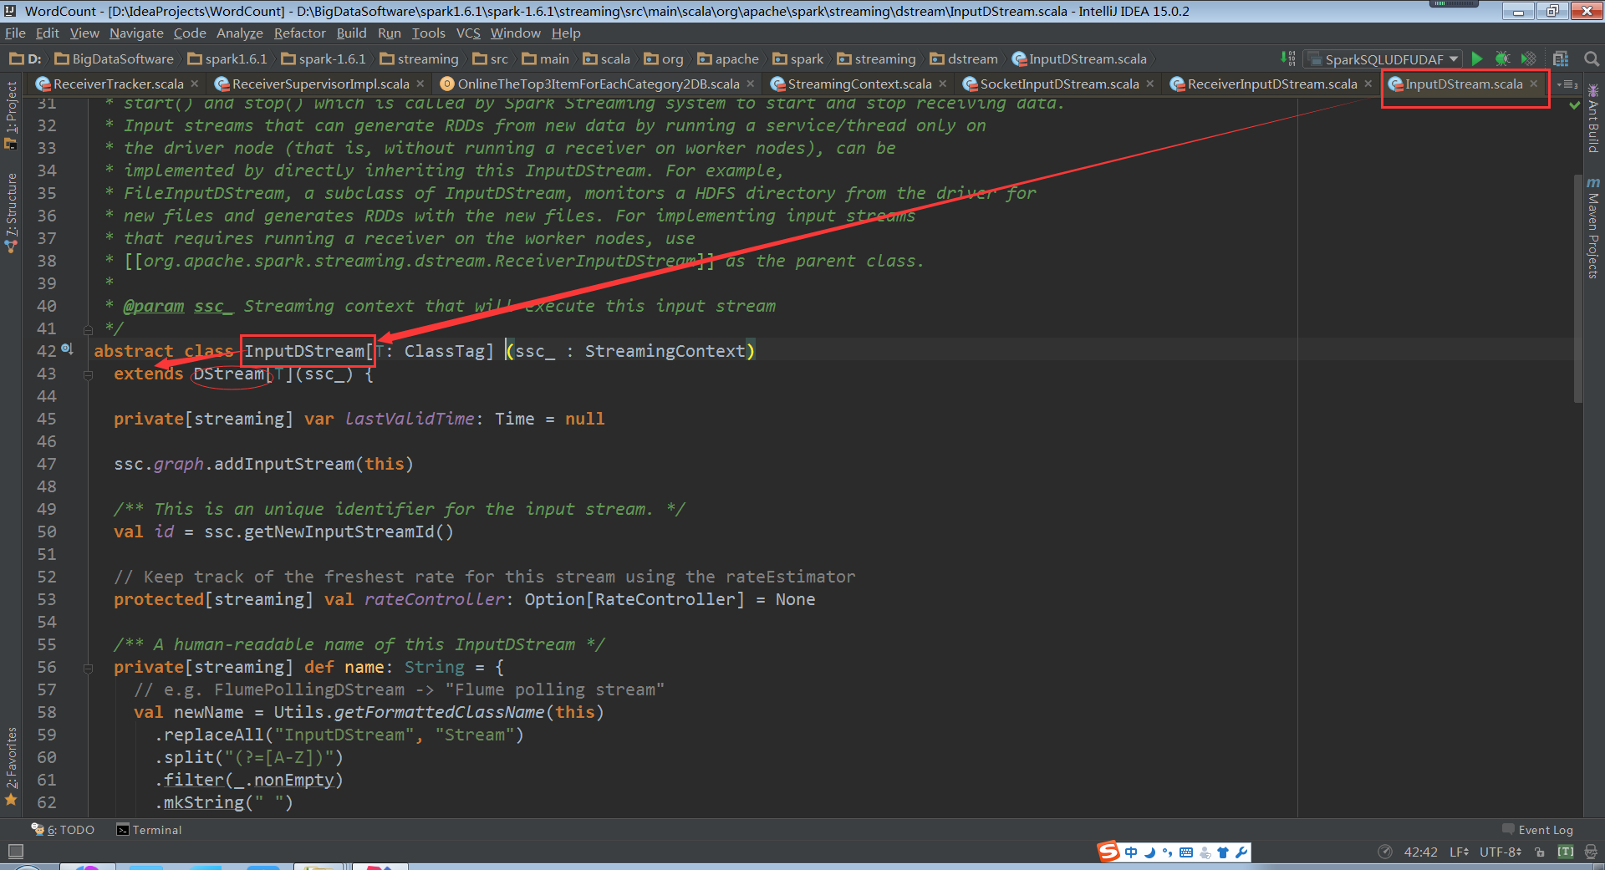
Task: Run the SparkSQLUDFUDAF configuration
Action: [x=1477, y=59]
